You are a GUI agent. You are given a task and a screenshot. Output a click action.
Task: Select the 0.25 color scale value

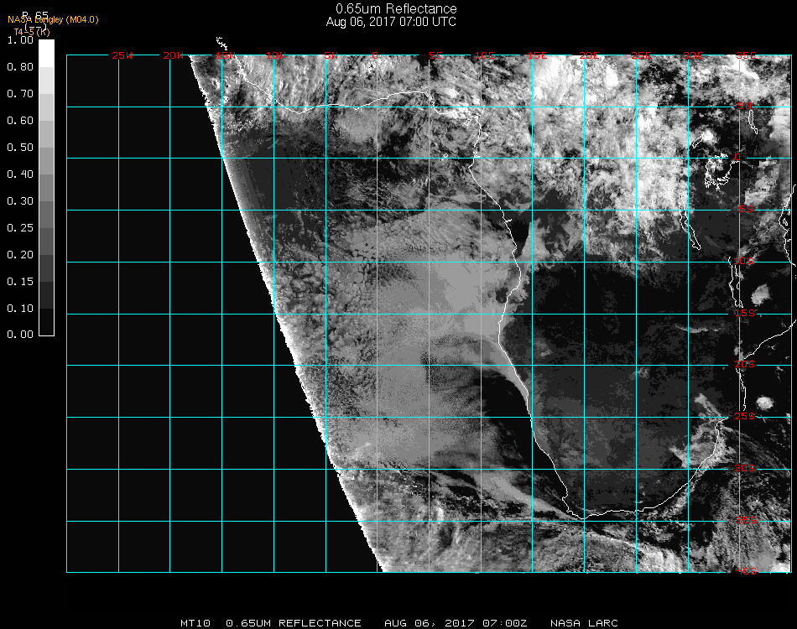click(x=20, y=227)
